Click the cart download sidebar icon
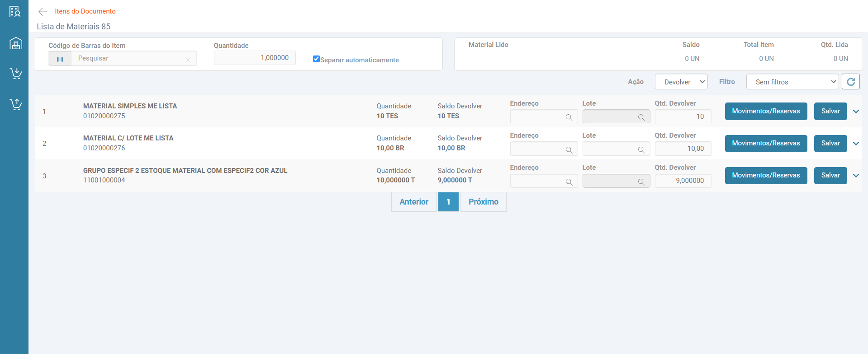868x354 pixels. [x=16, y=73]
